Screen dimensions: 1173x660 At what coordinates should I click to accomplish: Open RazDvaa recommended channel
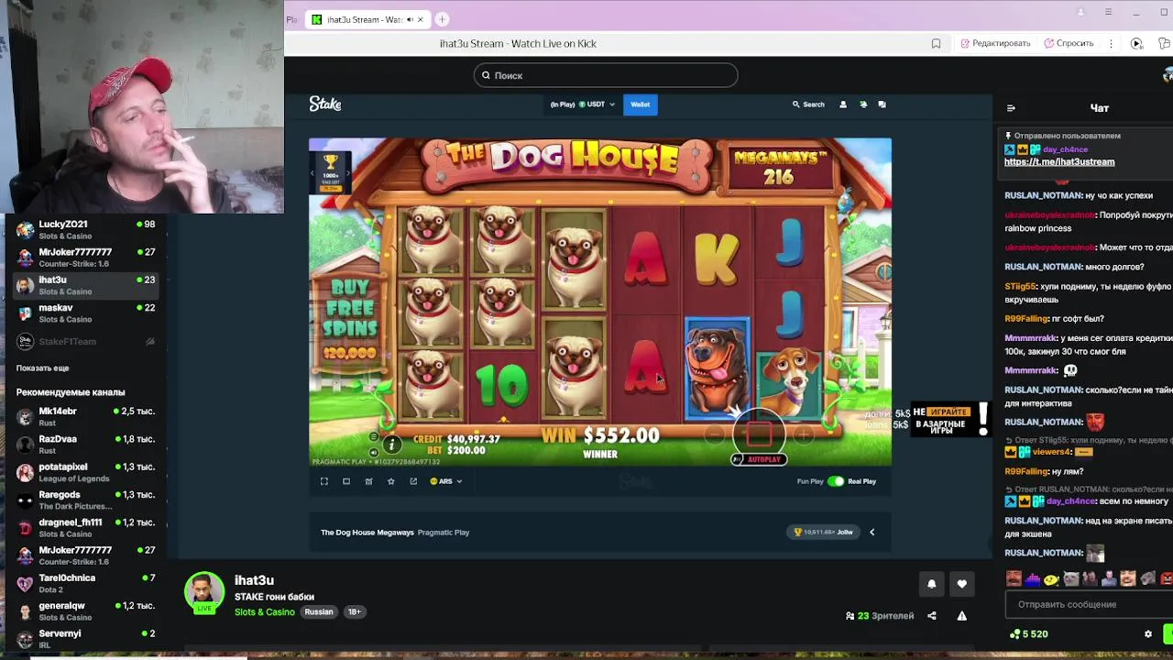pos(84,445)
